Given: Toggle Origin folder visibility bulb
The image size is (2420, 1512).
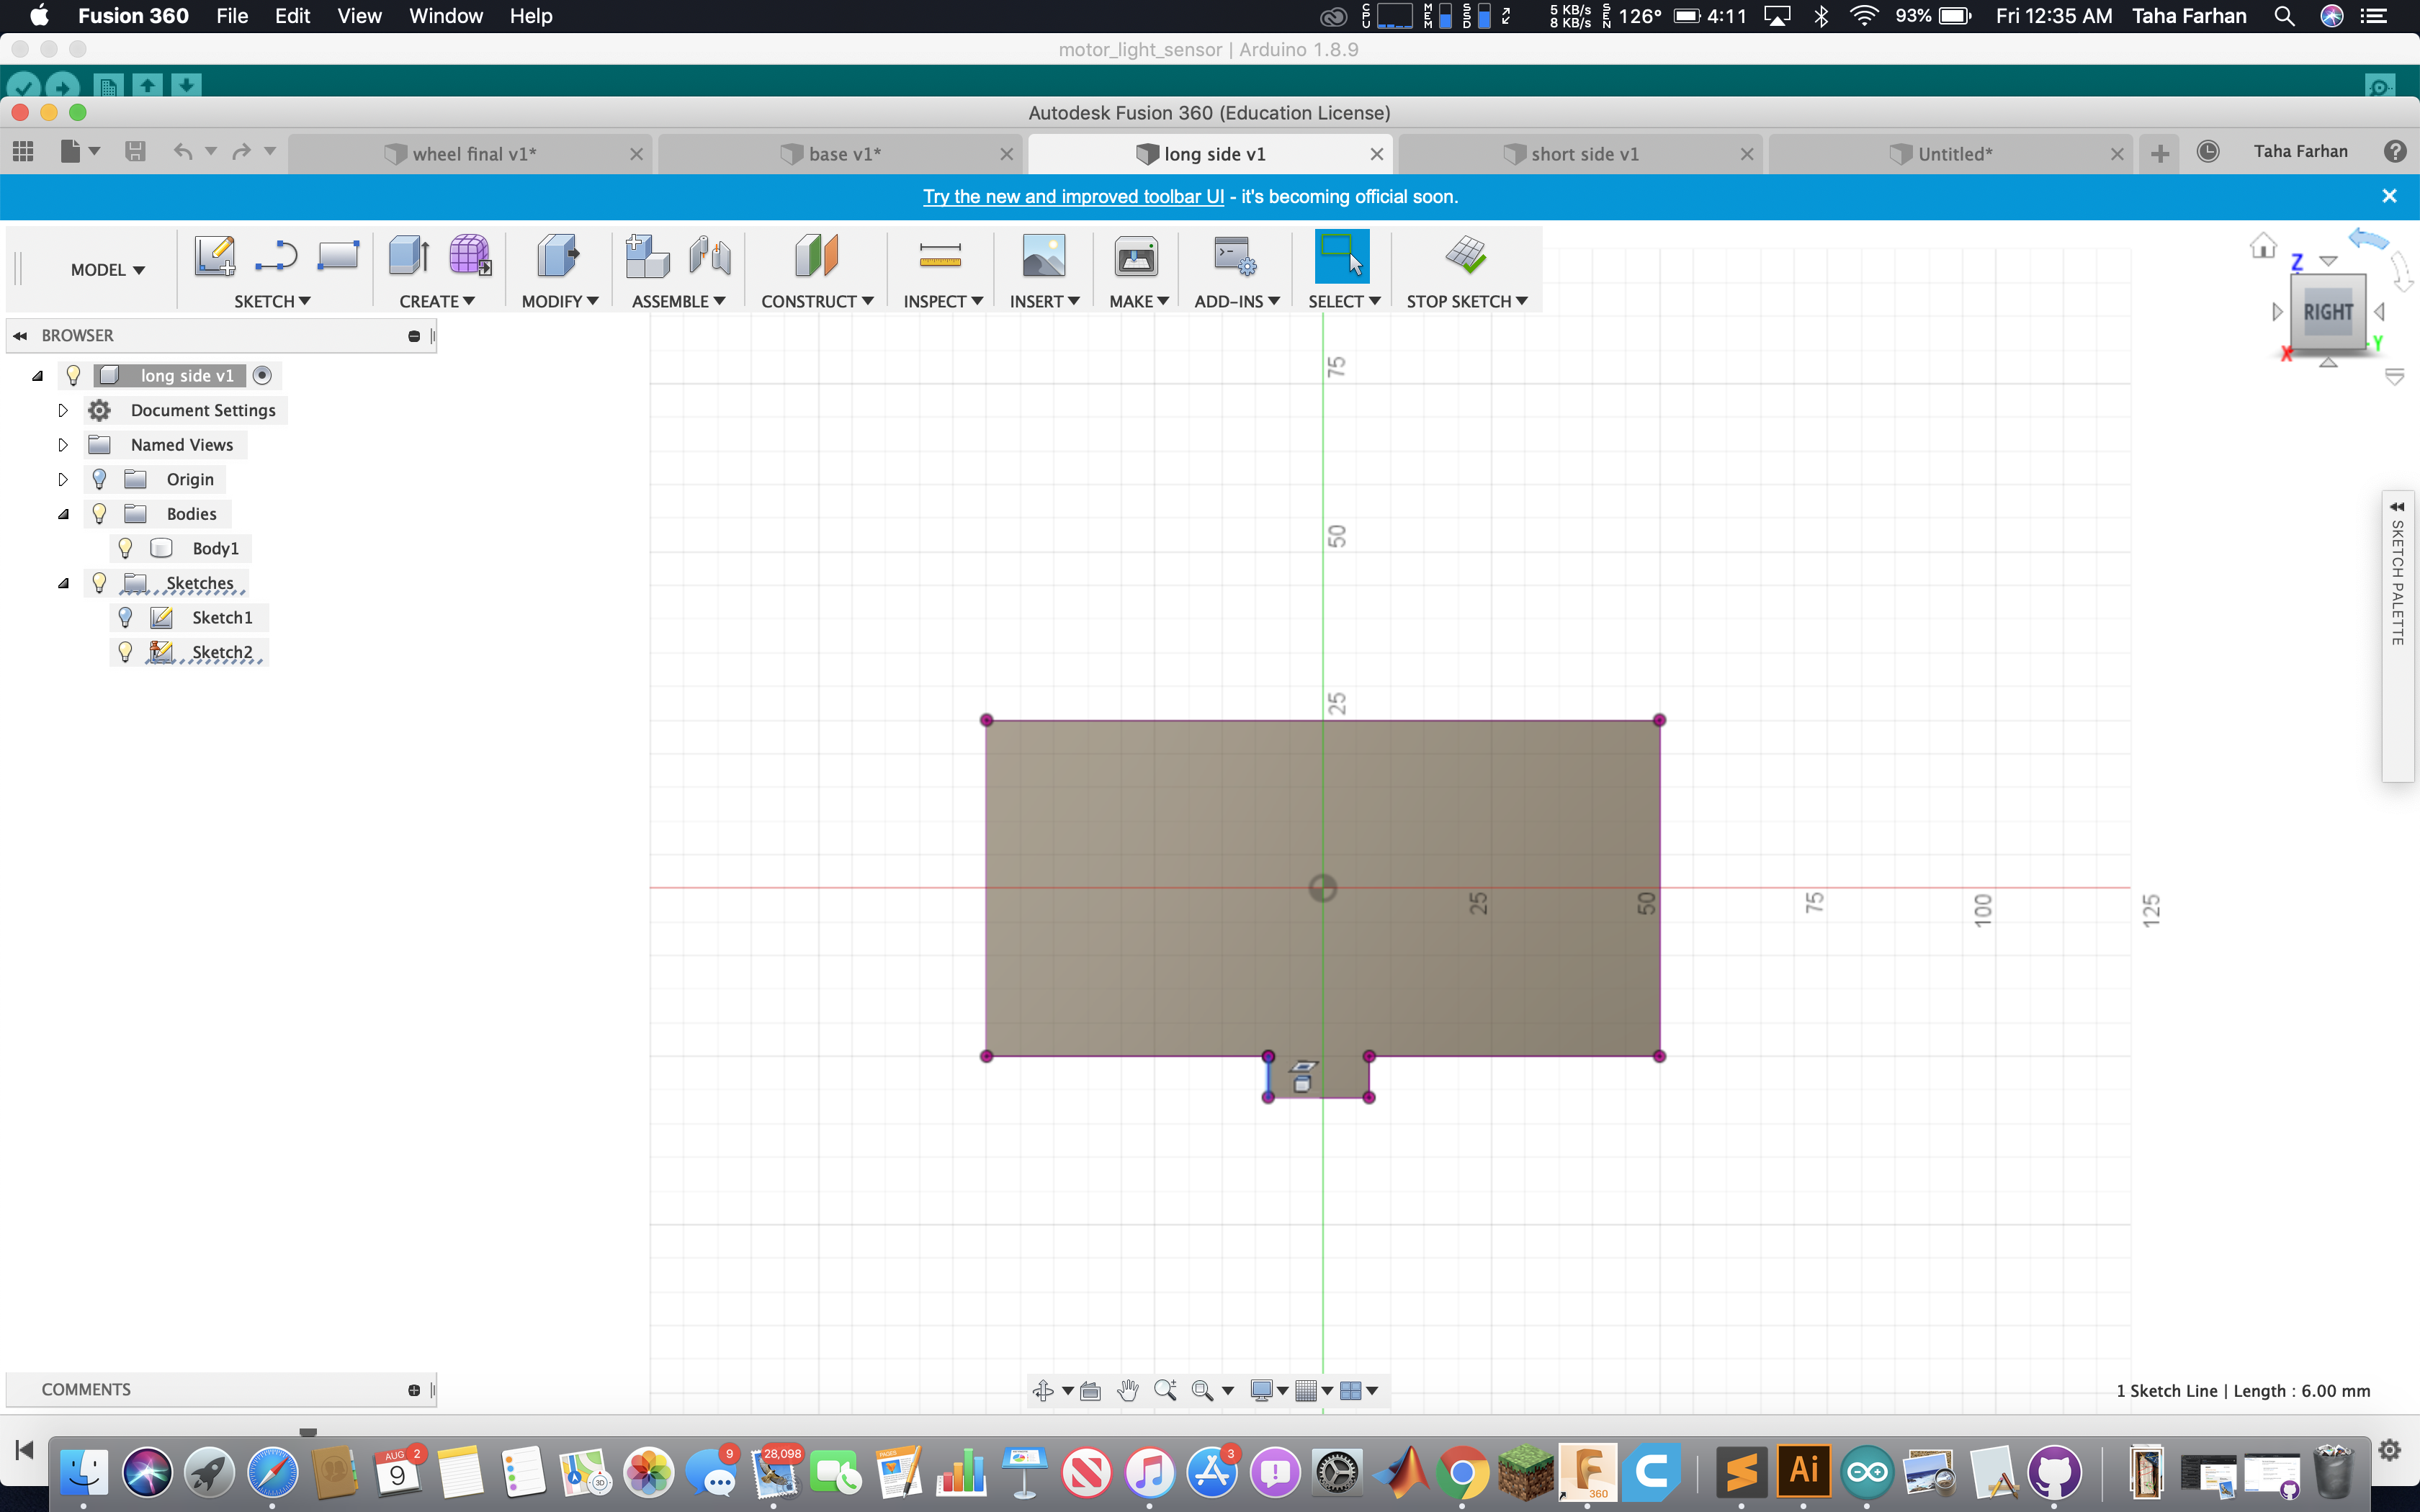Looking at the screenshot, I should click(99, 479).
